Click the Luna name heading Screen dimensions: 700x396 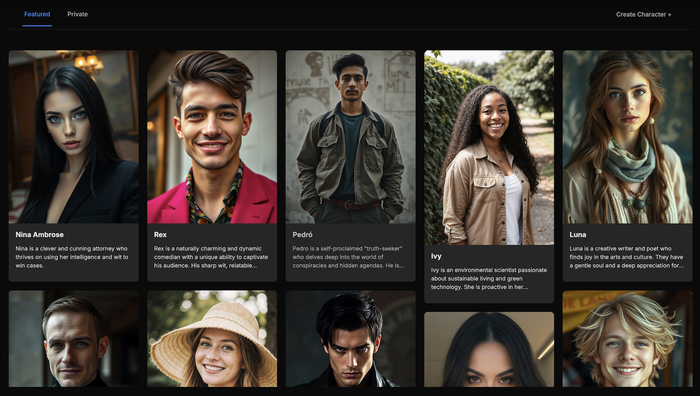tap(577, 235)
